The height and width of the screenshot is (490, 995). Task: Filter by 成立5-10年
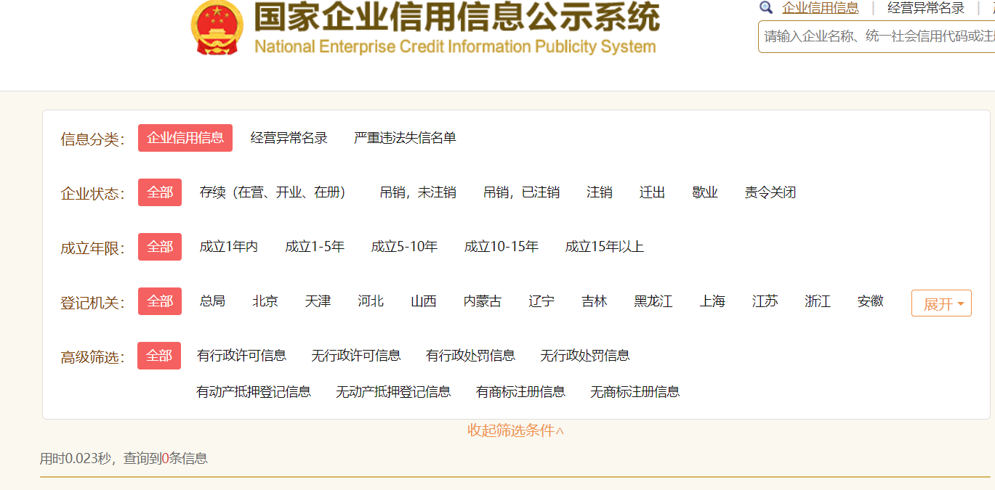[x=404, y=247]
